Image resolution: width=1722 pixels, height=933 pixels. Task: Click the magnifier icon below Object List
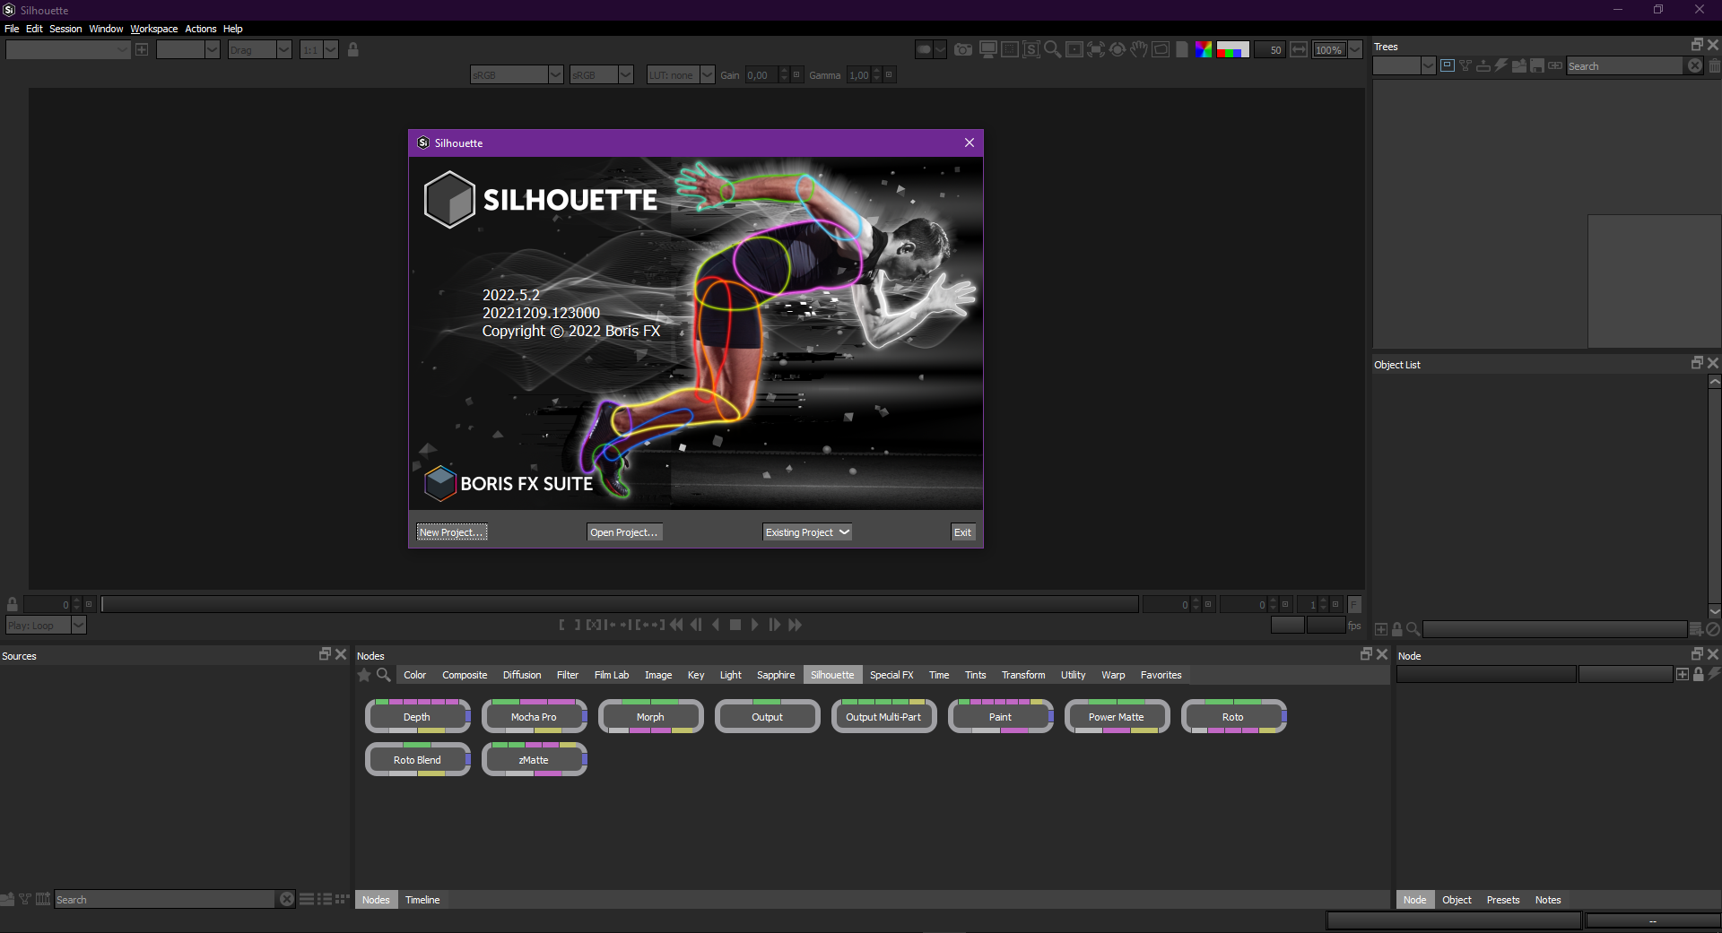pos(1413,629)
